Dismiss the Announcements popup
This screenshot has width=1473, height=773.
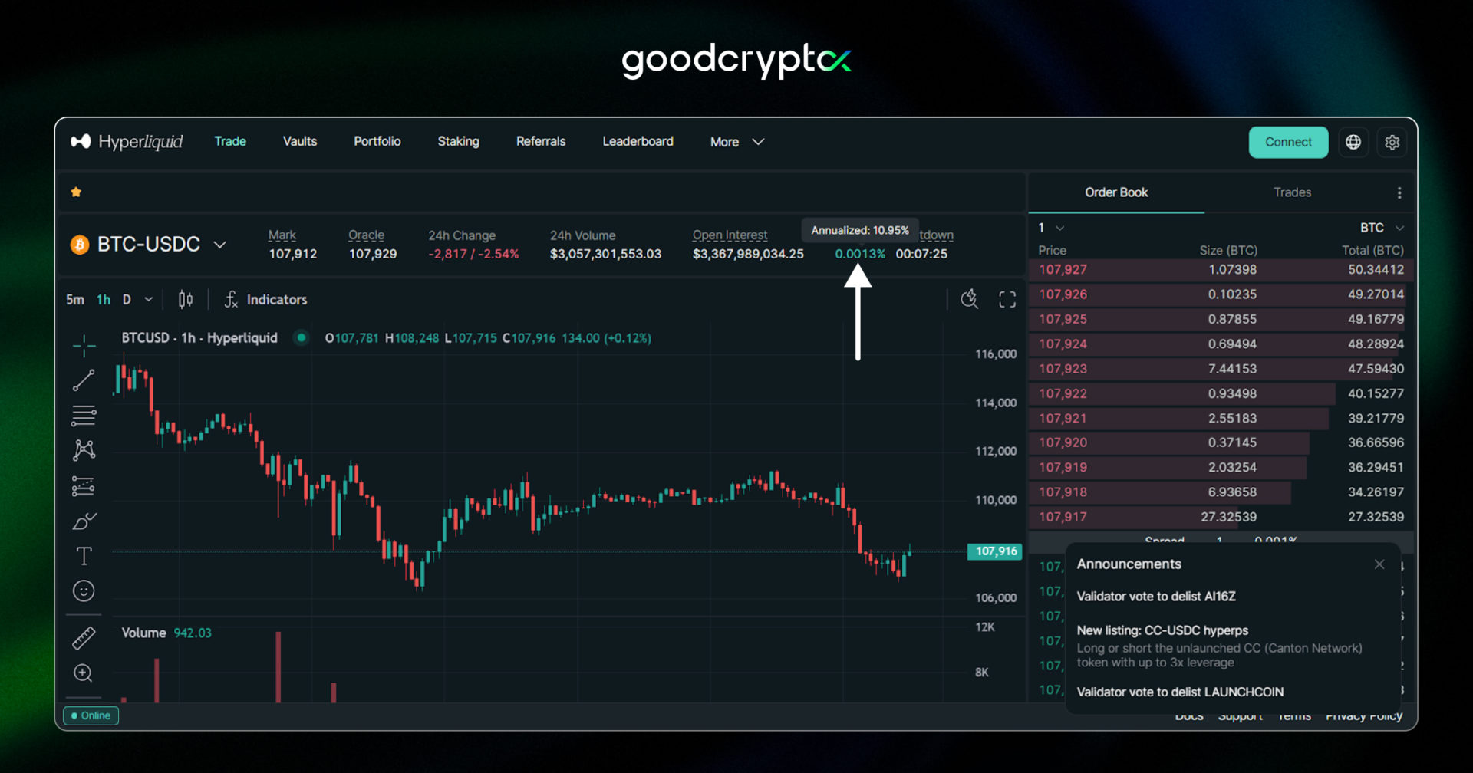click(1379, 564)
